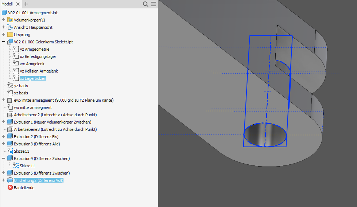Image resolution: width=357 pixels, height=207 pixels.
Task: Click revolve icon of Umdrehung2
Action: tap(10, 180)
